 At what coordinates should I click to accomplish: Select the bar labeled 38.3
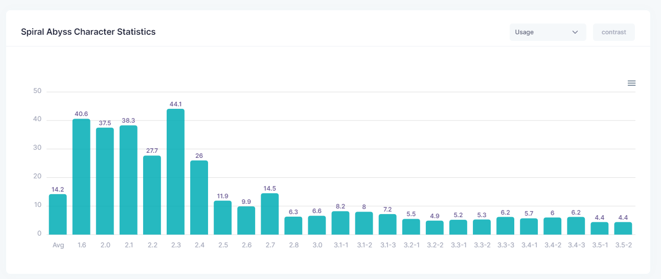tap(128, 180)
